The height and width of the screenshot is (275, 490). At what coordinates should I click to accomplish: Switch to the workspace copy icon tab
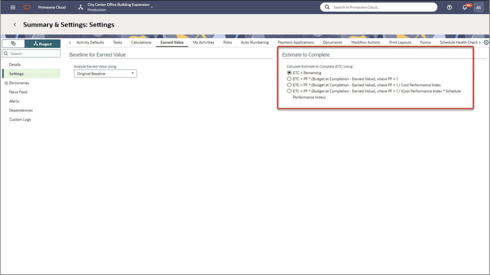(13, 44)
